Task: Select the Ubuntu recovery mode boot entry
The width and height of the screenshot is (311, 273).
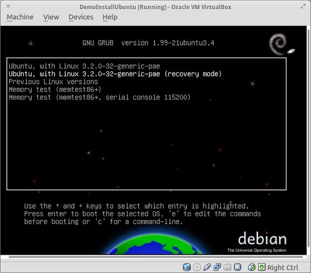Action: click(x=115, y=74)
